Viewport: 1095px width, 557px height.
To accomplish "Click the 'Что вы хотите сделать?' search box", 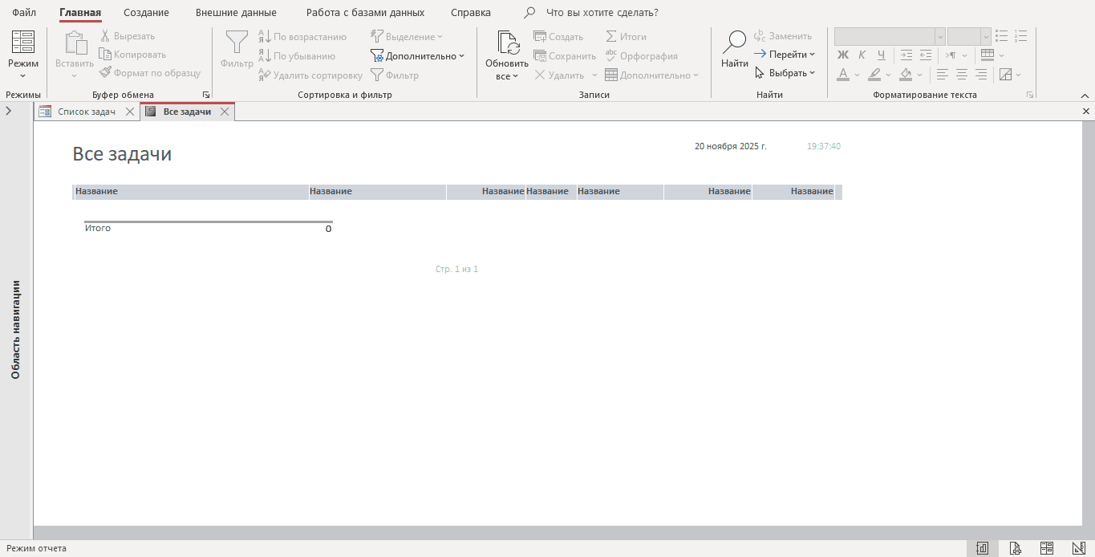I will pyautogui.click(x=602, y=13).
